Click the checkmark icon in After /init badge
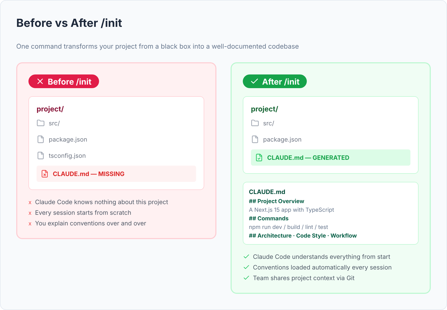Viewport: 447px width, 310px height. coord(254,81)
